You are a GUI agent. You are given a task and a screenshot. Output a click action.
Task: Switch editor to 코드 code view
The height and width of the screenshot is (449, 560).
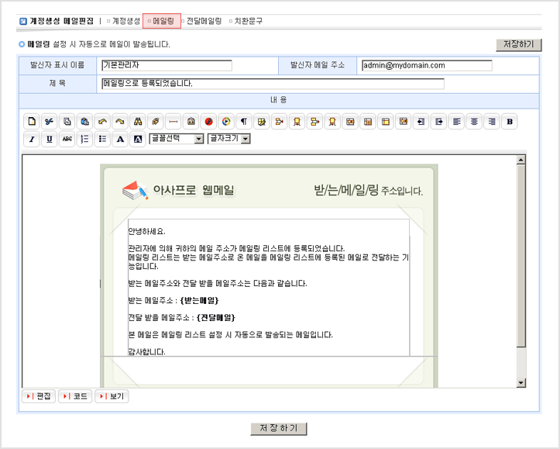[x=75, y=396]
